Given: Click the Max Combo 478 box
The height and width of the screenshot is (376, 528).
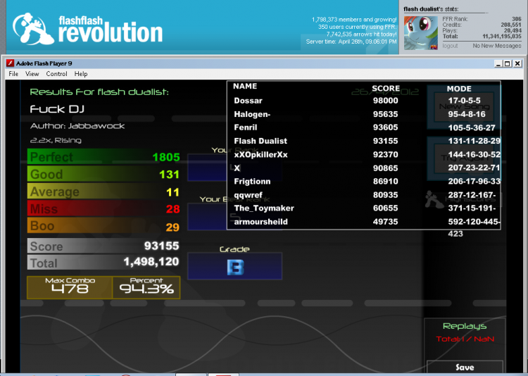Looking at the screenshot, I should coord(70,287).
